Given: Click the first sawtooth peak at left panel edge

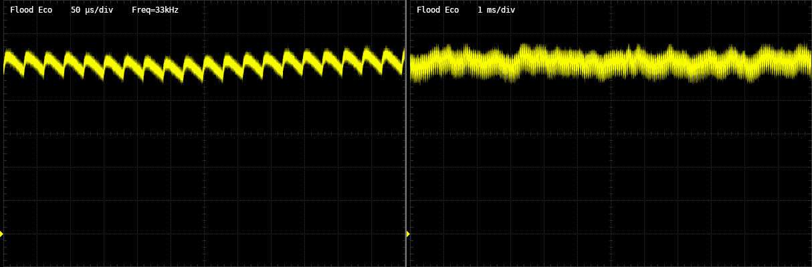Looking at the screenshot, I should pyautogui.click(x=7, y=53).
